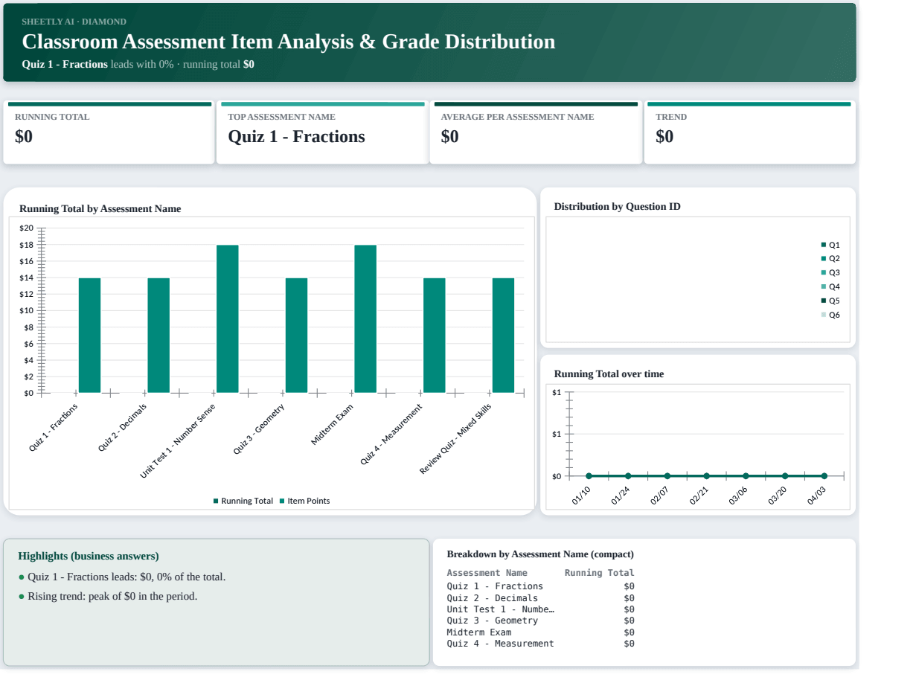Click the header subtitle about running total
This screenshot has height=686, width=913.
[138, 65]
